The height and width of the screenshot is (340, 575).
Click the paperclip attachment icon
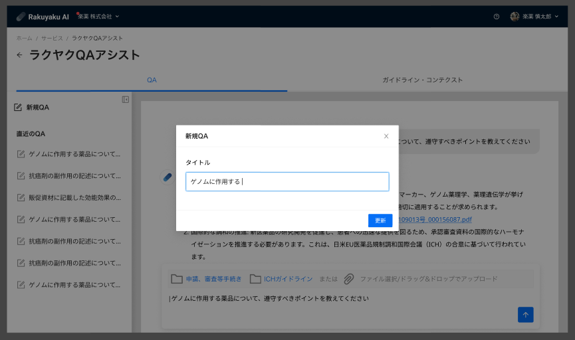[349, 279]
